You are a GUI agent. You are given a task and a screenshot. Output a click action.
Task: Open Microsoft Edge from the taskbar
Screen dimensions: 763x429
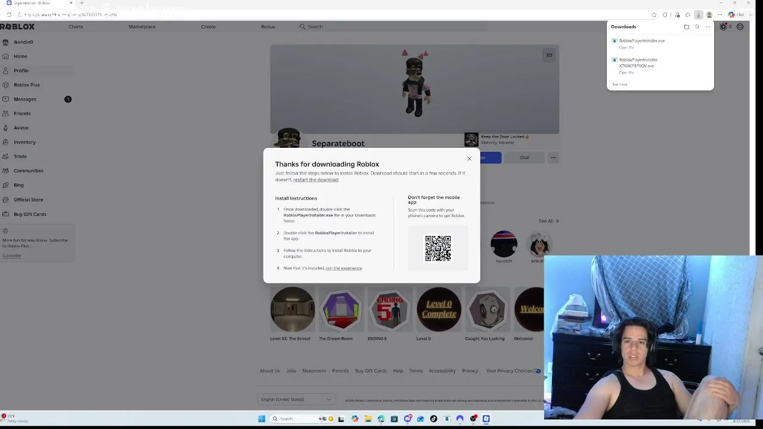coord(381,419)
